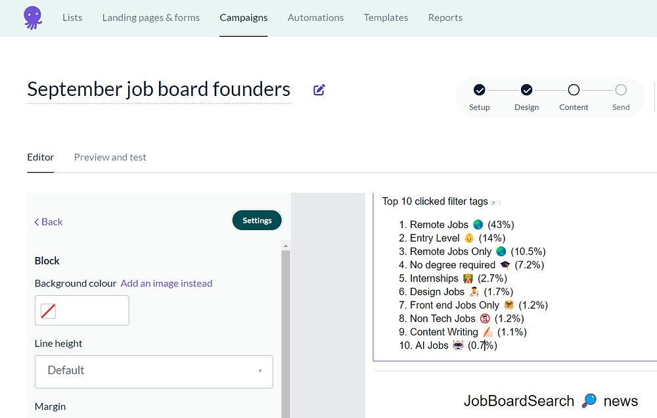The width and height of the screenshot is (657, 418).
Task: Click the Design step checkmark circle
Action: tap(526, 90)
